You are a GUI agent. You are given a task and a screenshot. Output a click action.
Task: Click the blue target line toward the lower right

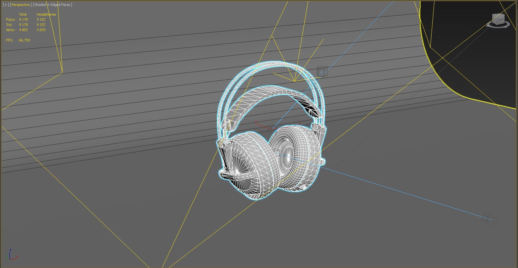[405, 193]
